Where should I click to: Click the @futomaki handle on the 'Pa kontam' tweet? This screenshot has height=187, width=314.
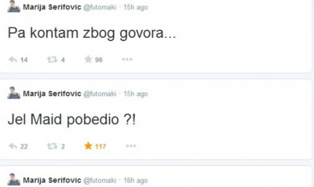(100, 7)
